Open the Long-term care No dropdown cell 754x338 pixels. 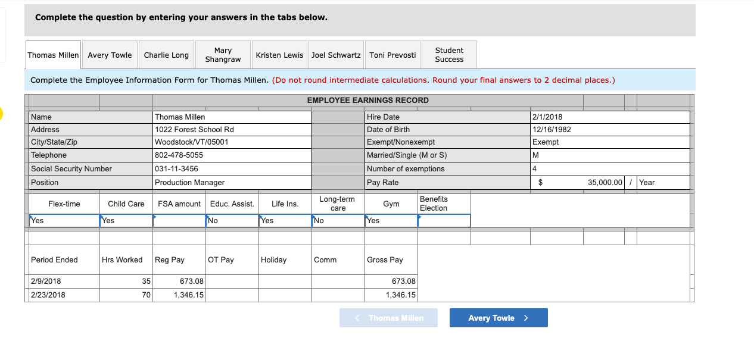point(338,221)
